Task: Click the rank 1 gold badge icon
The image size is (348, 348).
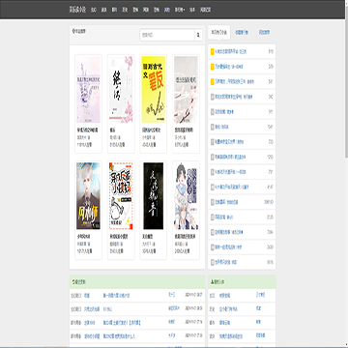Action: (213, 51)
